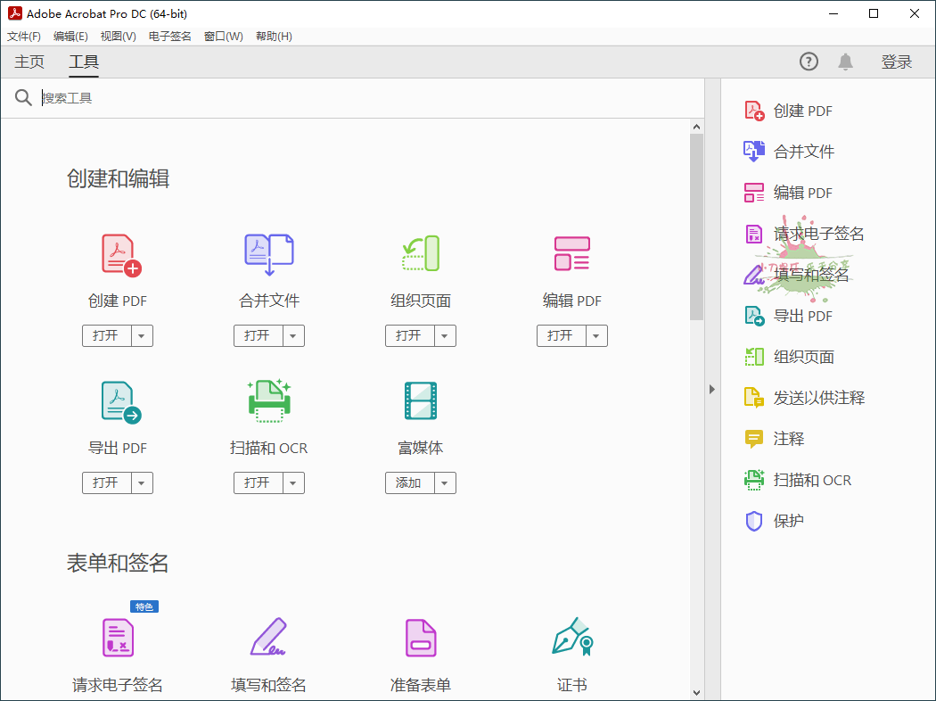This screenshot has width=936, height=701.
Task: Open the notifications bell icon
Action: (x=845, y=62)
